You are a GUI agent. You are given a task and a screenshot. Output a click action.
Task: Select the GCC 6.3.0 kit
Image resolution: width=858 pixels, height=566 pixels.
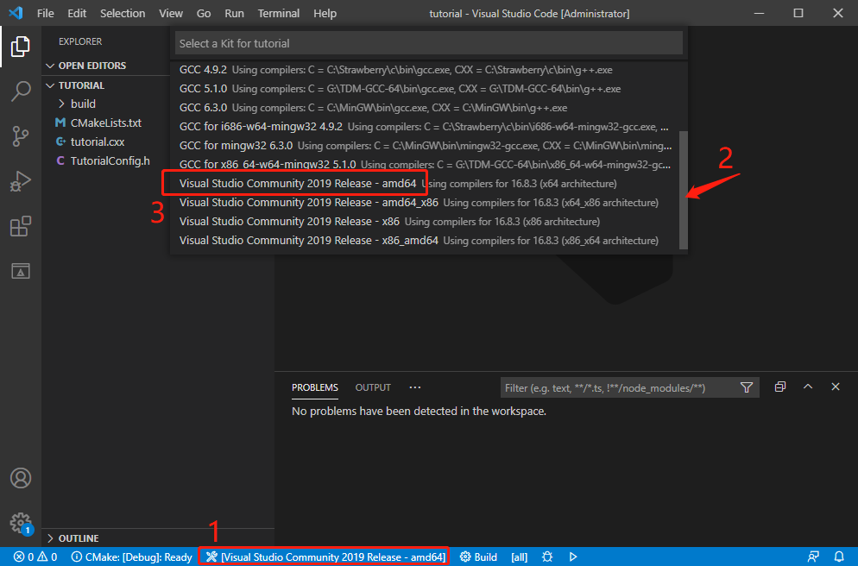point(425,108)
